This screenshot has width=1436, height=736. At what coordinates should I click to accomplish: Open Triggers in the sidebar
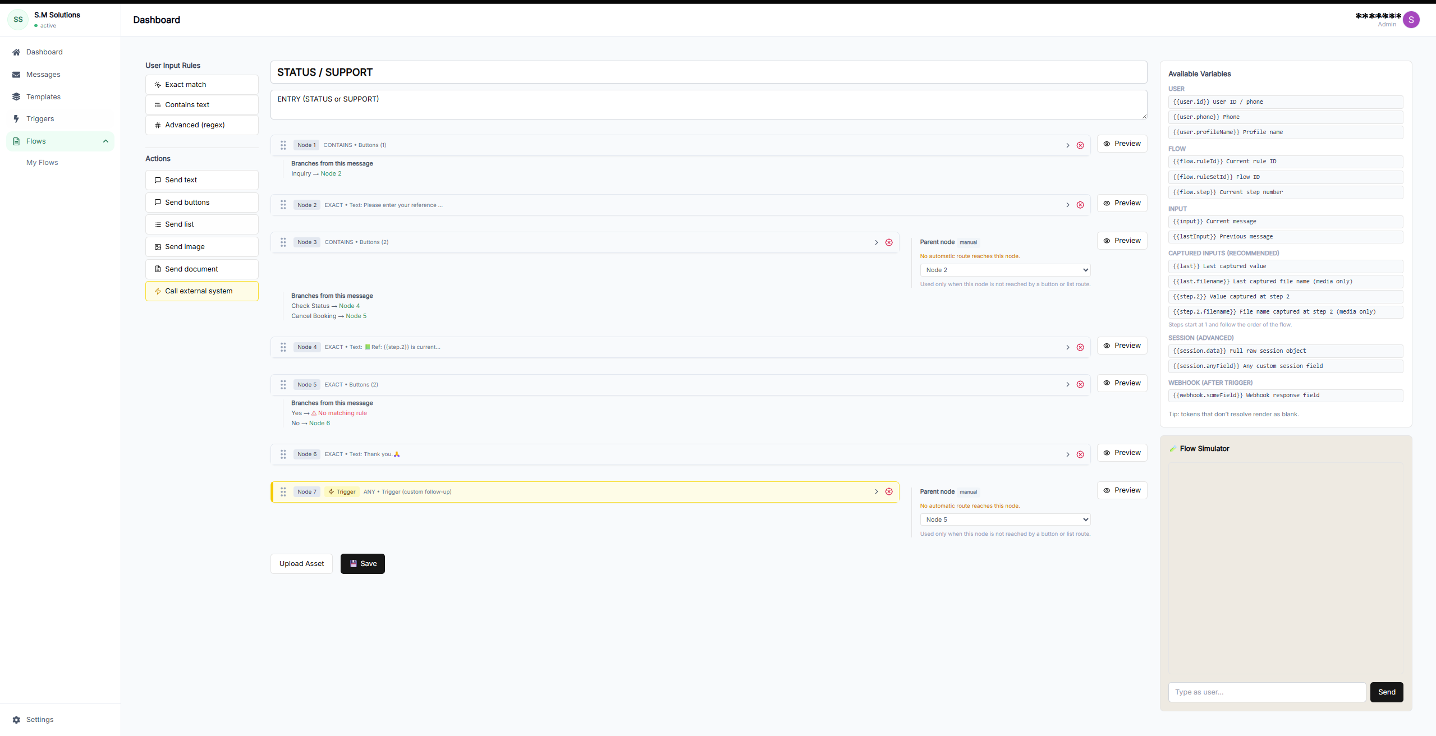pyautogui.click(x=60, y=119)
